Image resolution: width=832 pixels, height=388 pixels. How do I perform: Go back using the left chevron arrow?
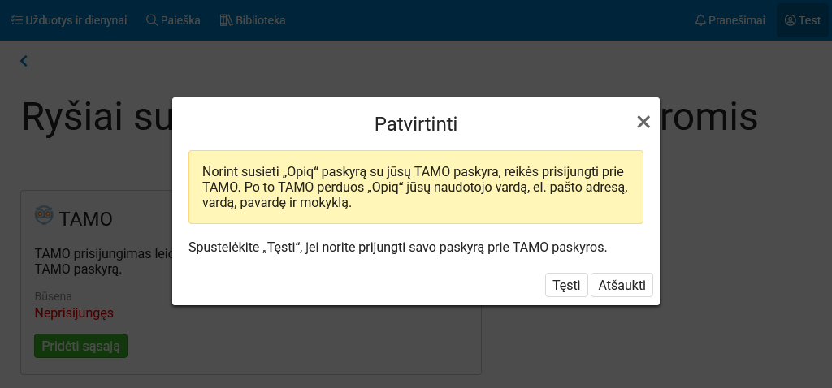click(24, 61)
